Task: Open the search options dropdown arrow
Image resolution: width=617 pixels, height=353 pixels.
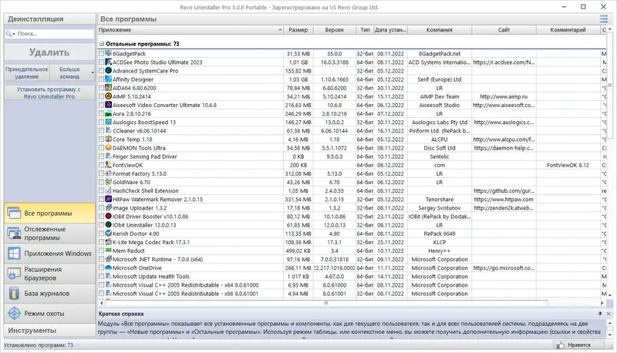Action: [x=14, y=34]
